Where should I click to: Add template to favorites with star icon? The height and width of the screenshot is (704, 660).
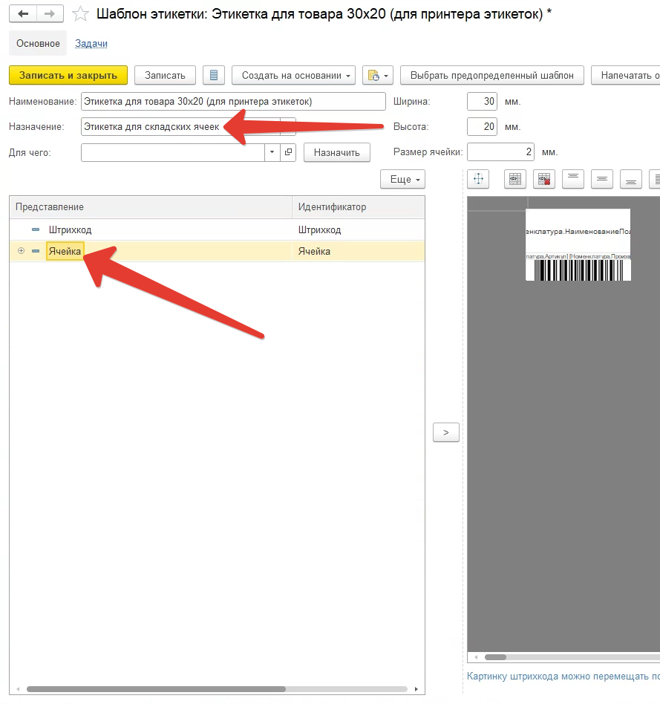(x=80, y=14)
